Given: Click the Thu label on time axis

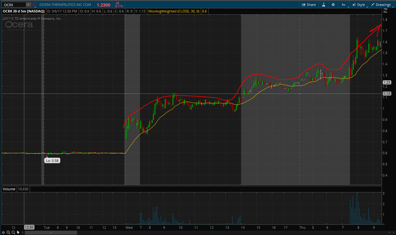Looking at the screenshot, I should pos(302,228).
